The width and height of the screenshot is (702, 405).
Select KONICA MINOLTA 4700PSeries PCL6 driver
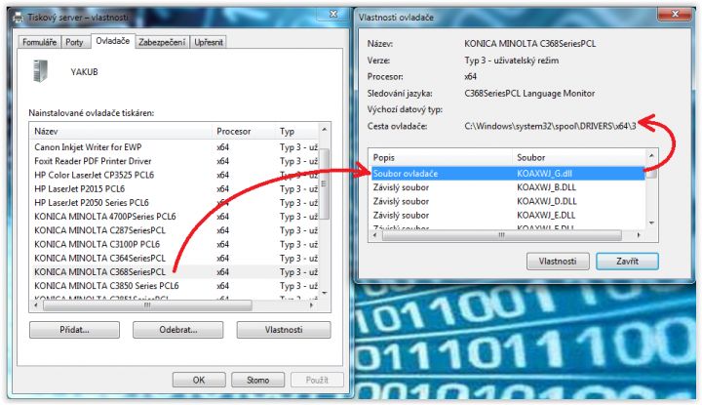pos(175,217)
